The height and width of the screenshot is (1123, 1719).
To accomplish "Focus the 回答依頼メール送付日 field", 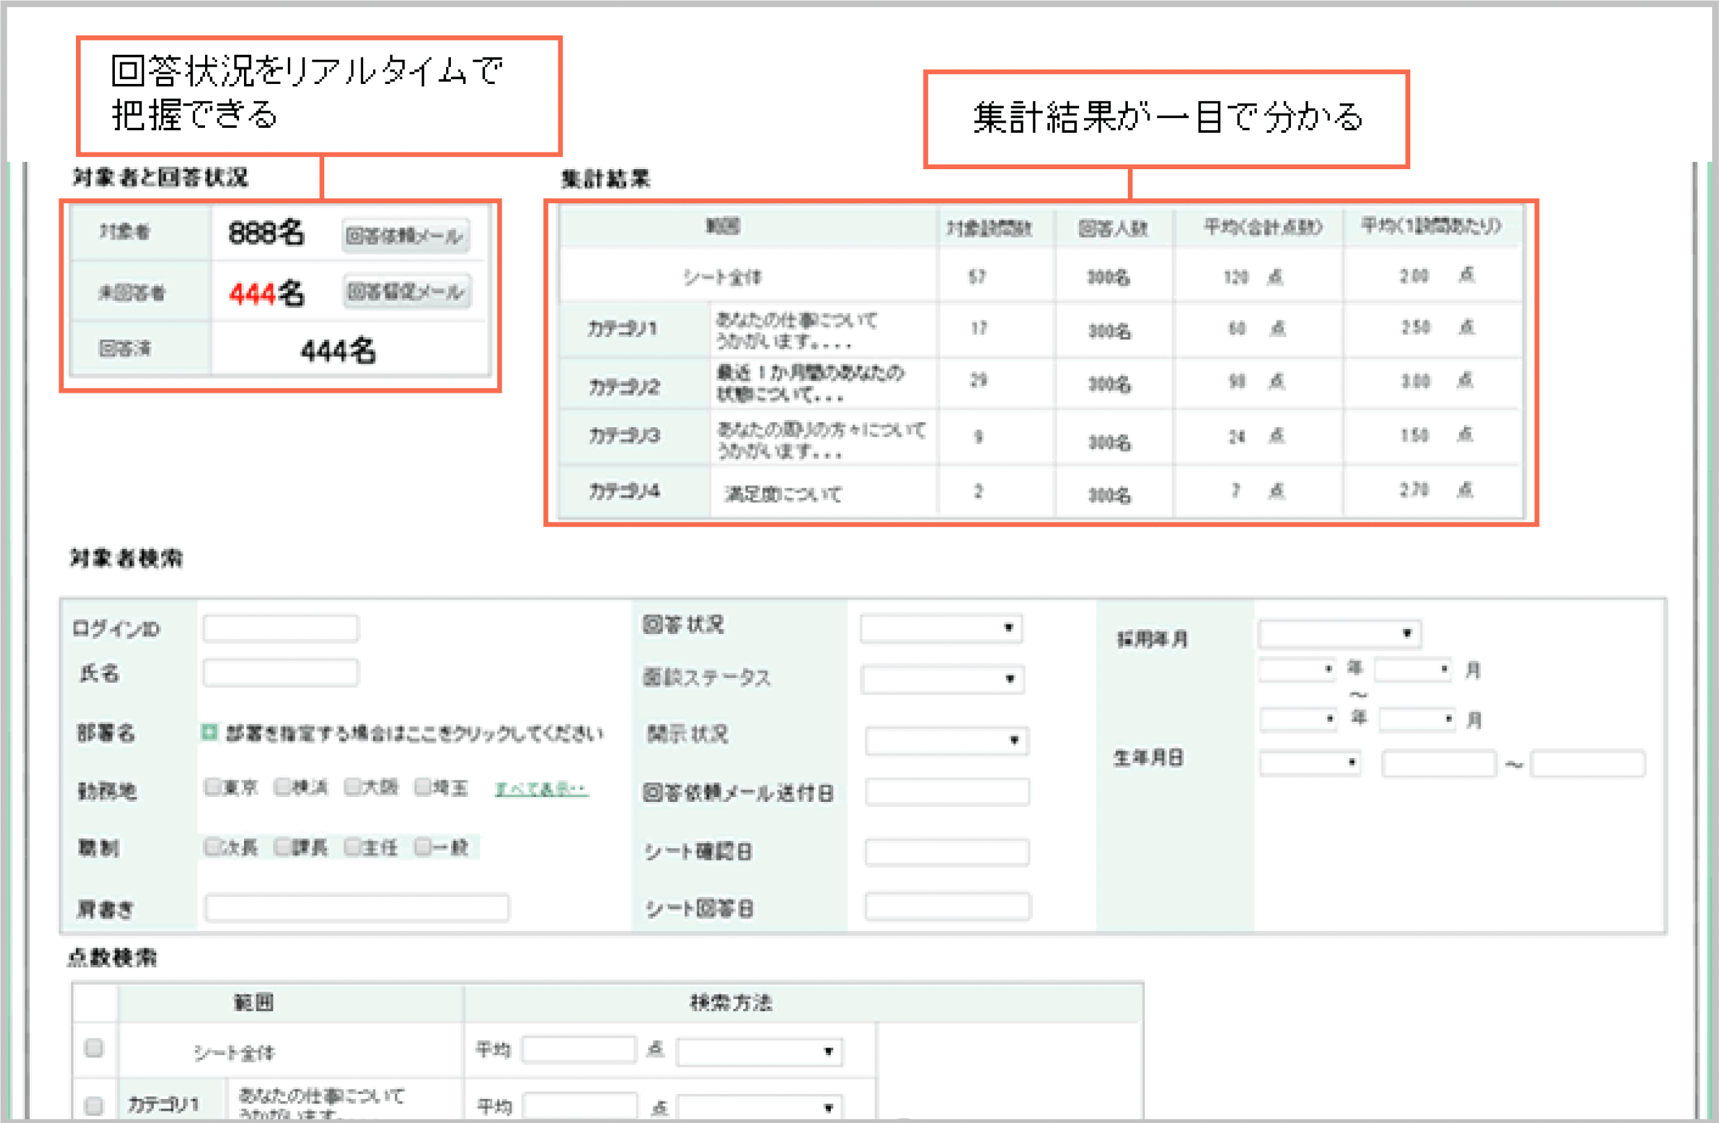I will click(947, 791).
